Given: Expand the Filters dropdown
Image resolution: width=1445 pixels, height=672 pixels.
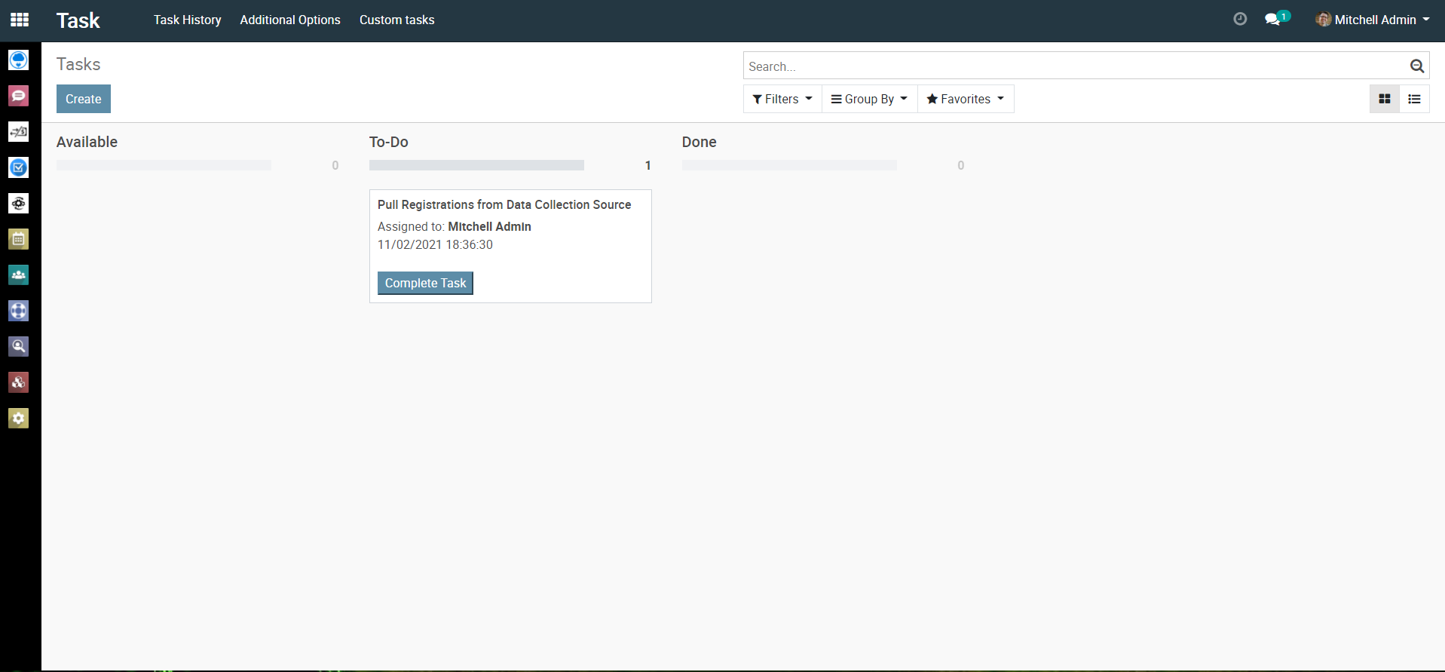Looking at the screenshot, I should (x=782, y=99).
